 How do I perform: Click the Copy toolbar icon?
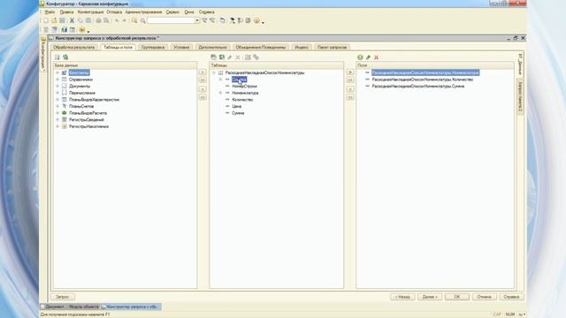coord(80,21)
